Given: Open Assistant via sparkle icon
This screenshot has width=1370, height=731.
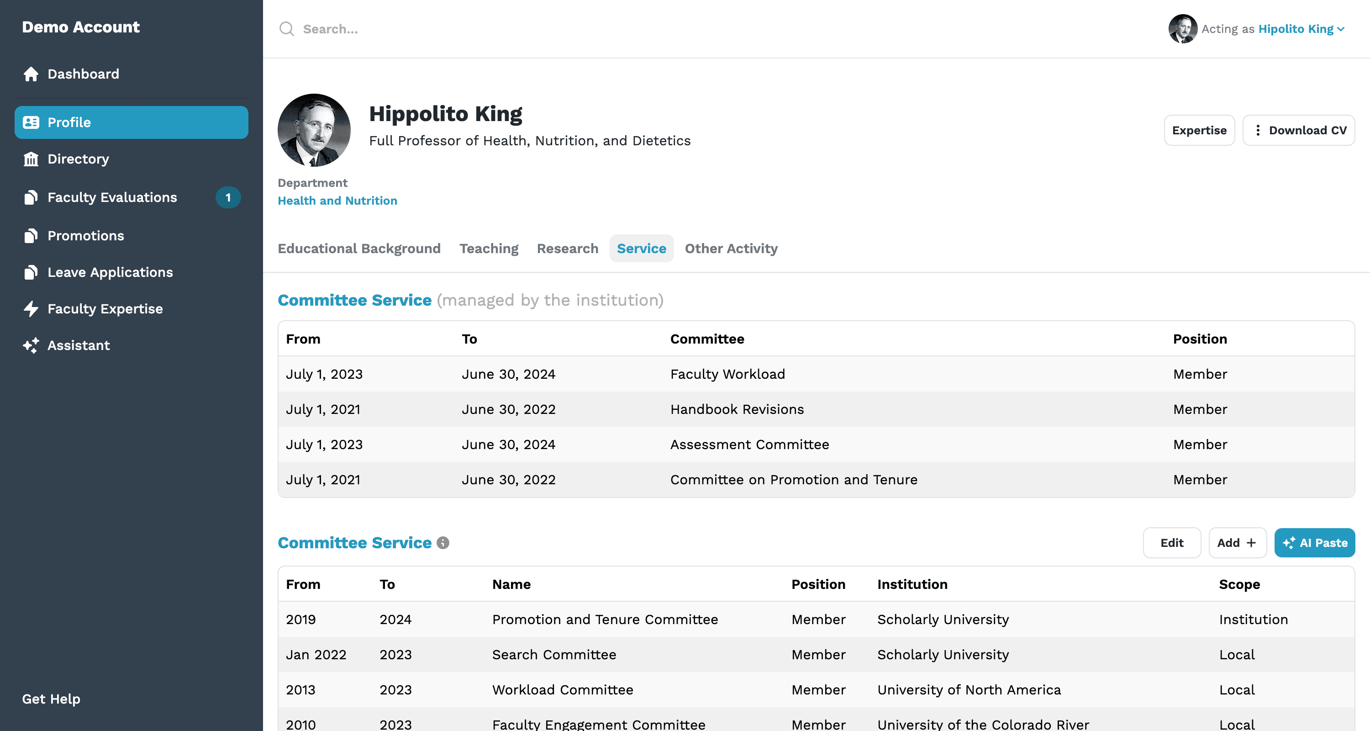Looking at the screenshot, I should pyautogui.click(x=31, y=345).
